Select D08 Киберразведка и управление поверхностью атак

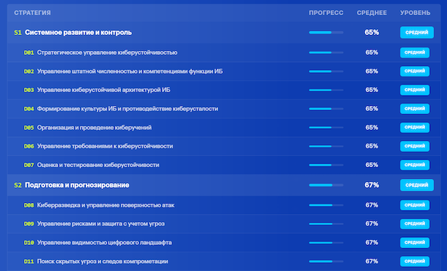[223, 205]
